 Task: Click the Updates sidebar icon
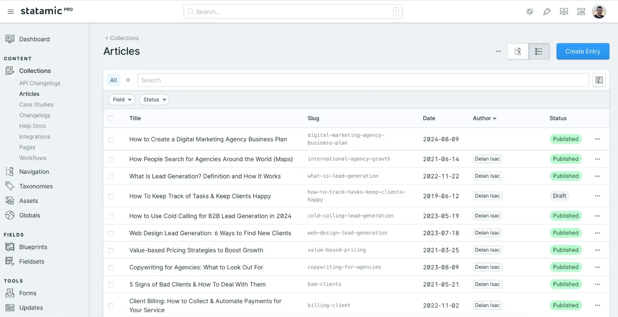coord(10,307)
